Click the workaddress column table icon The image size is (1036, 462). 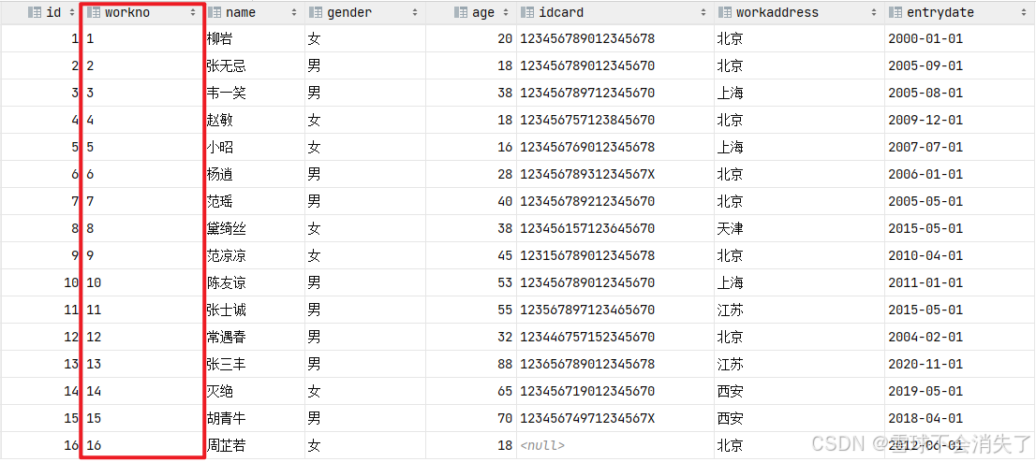(x=725, y=12)
